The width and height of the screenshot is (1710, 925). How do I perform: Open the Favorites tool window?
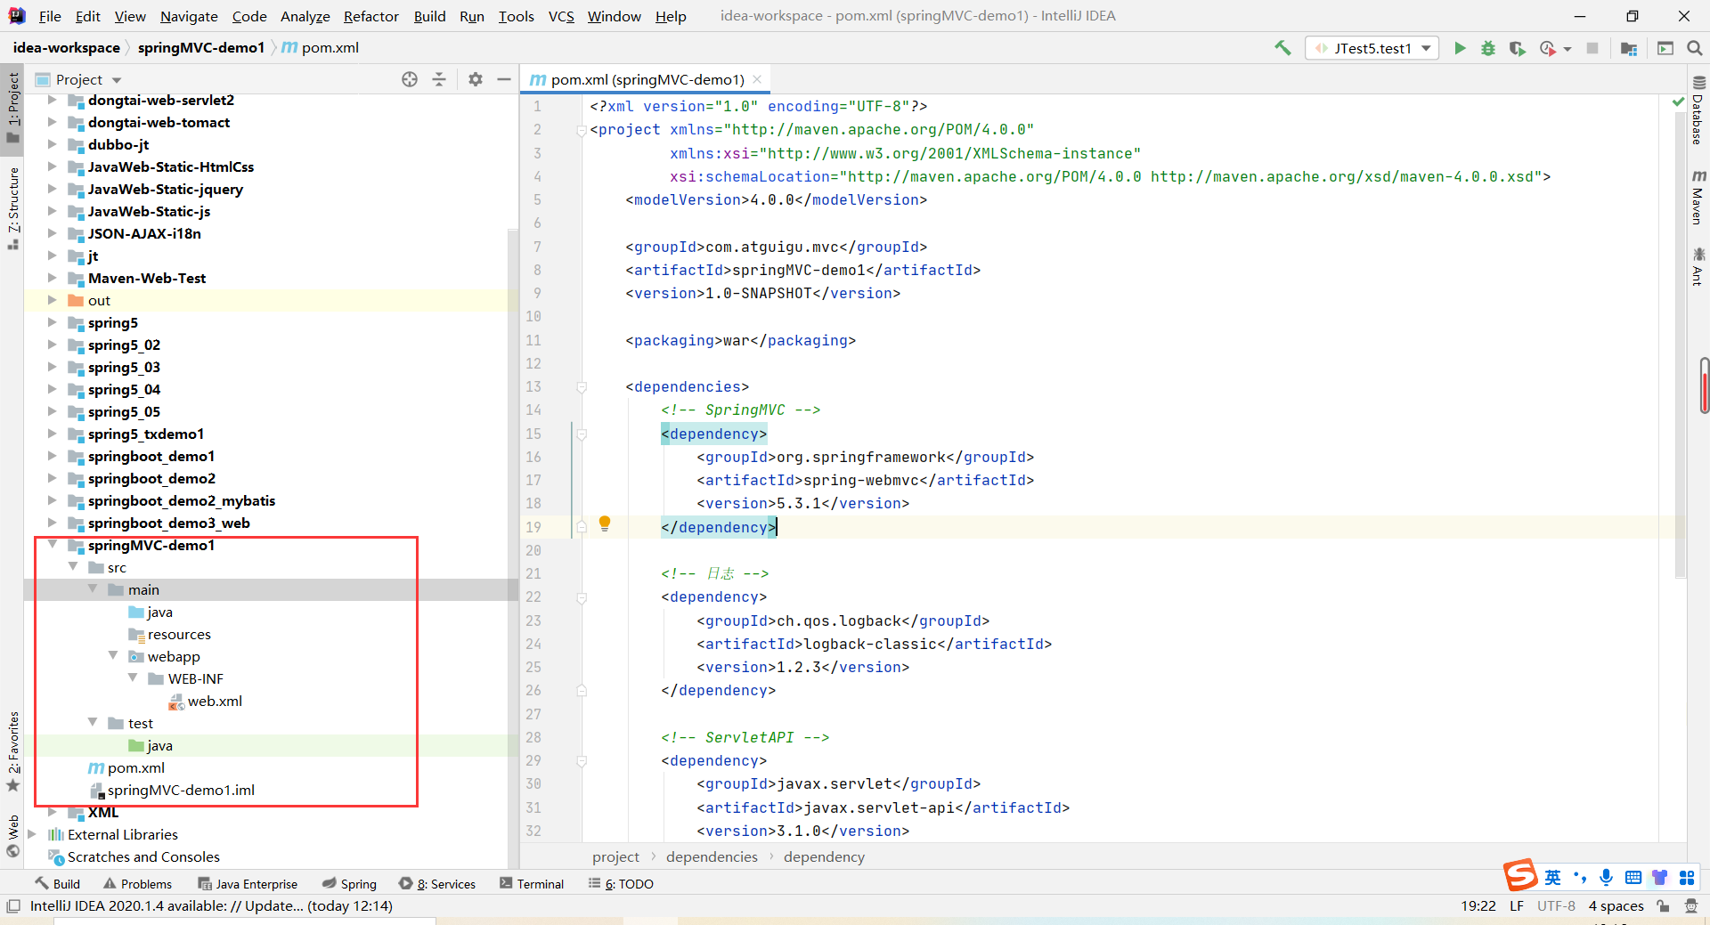(12, 751)
